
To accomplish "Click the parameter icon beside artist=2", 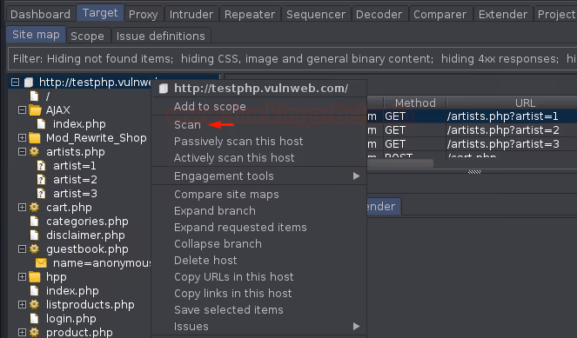I will (41, 180).
